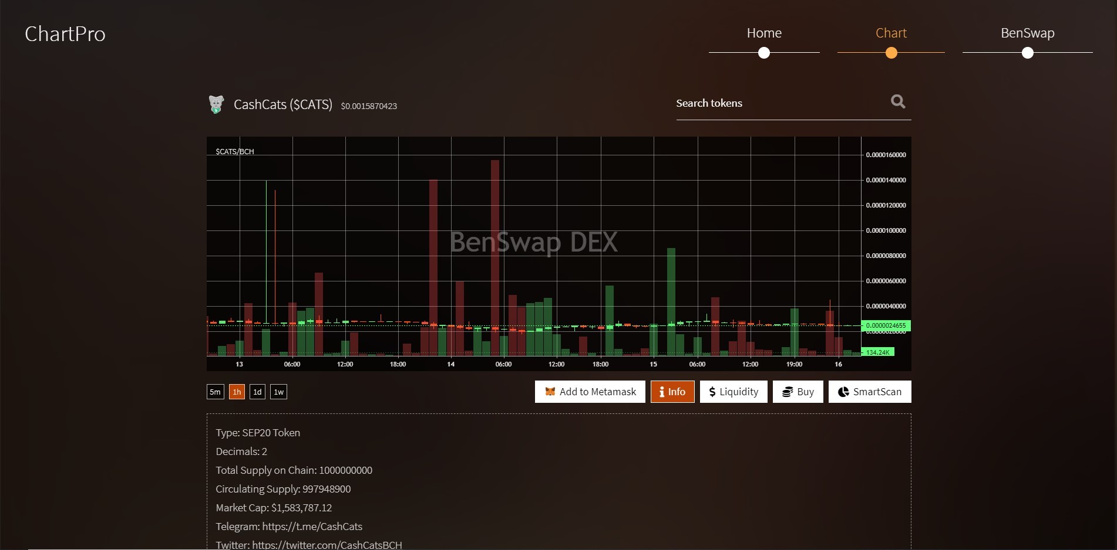Switch chart to 1w interval
This screenshot has width=1117, height=550.
pyautogui.click(x=278, y=392)
